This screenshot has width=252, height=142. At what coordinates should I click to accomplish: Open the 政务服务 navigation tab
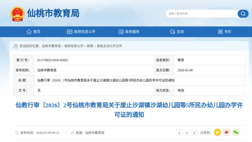coord(129,32)
